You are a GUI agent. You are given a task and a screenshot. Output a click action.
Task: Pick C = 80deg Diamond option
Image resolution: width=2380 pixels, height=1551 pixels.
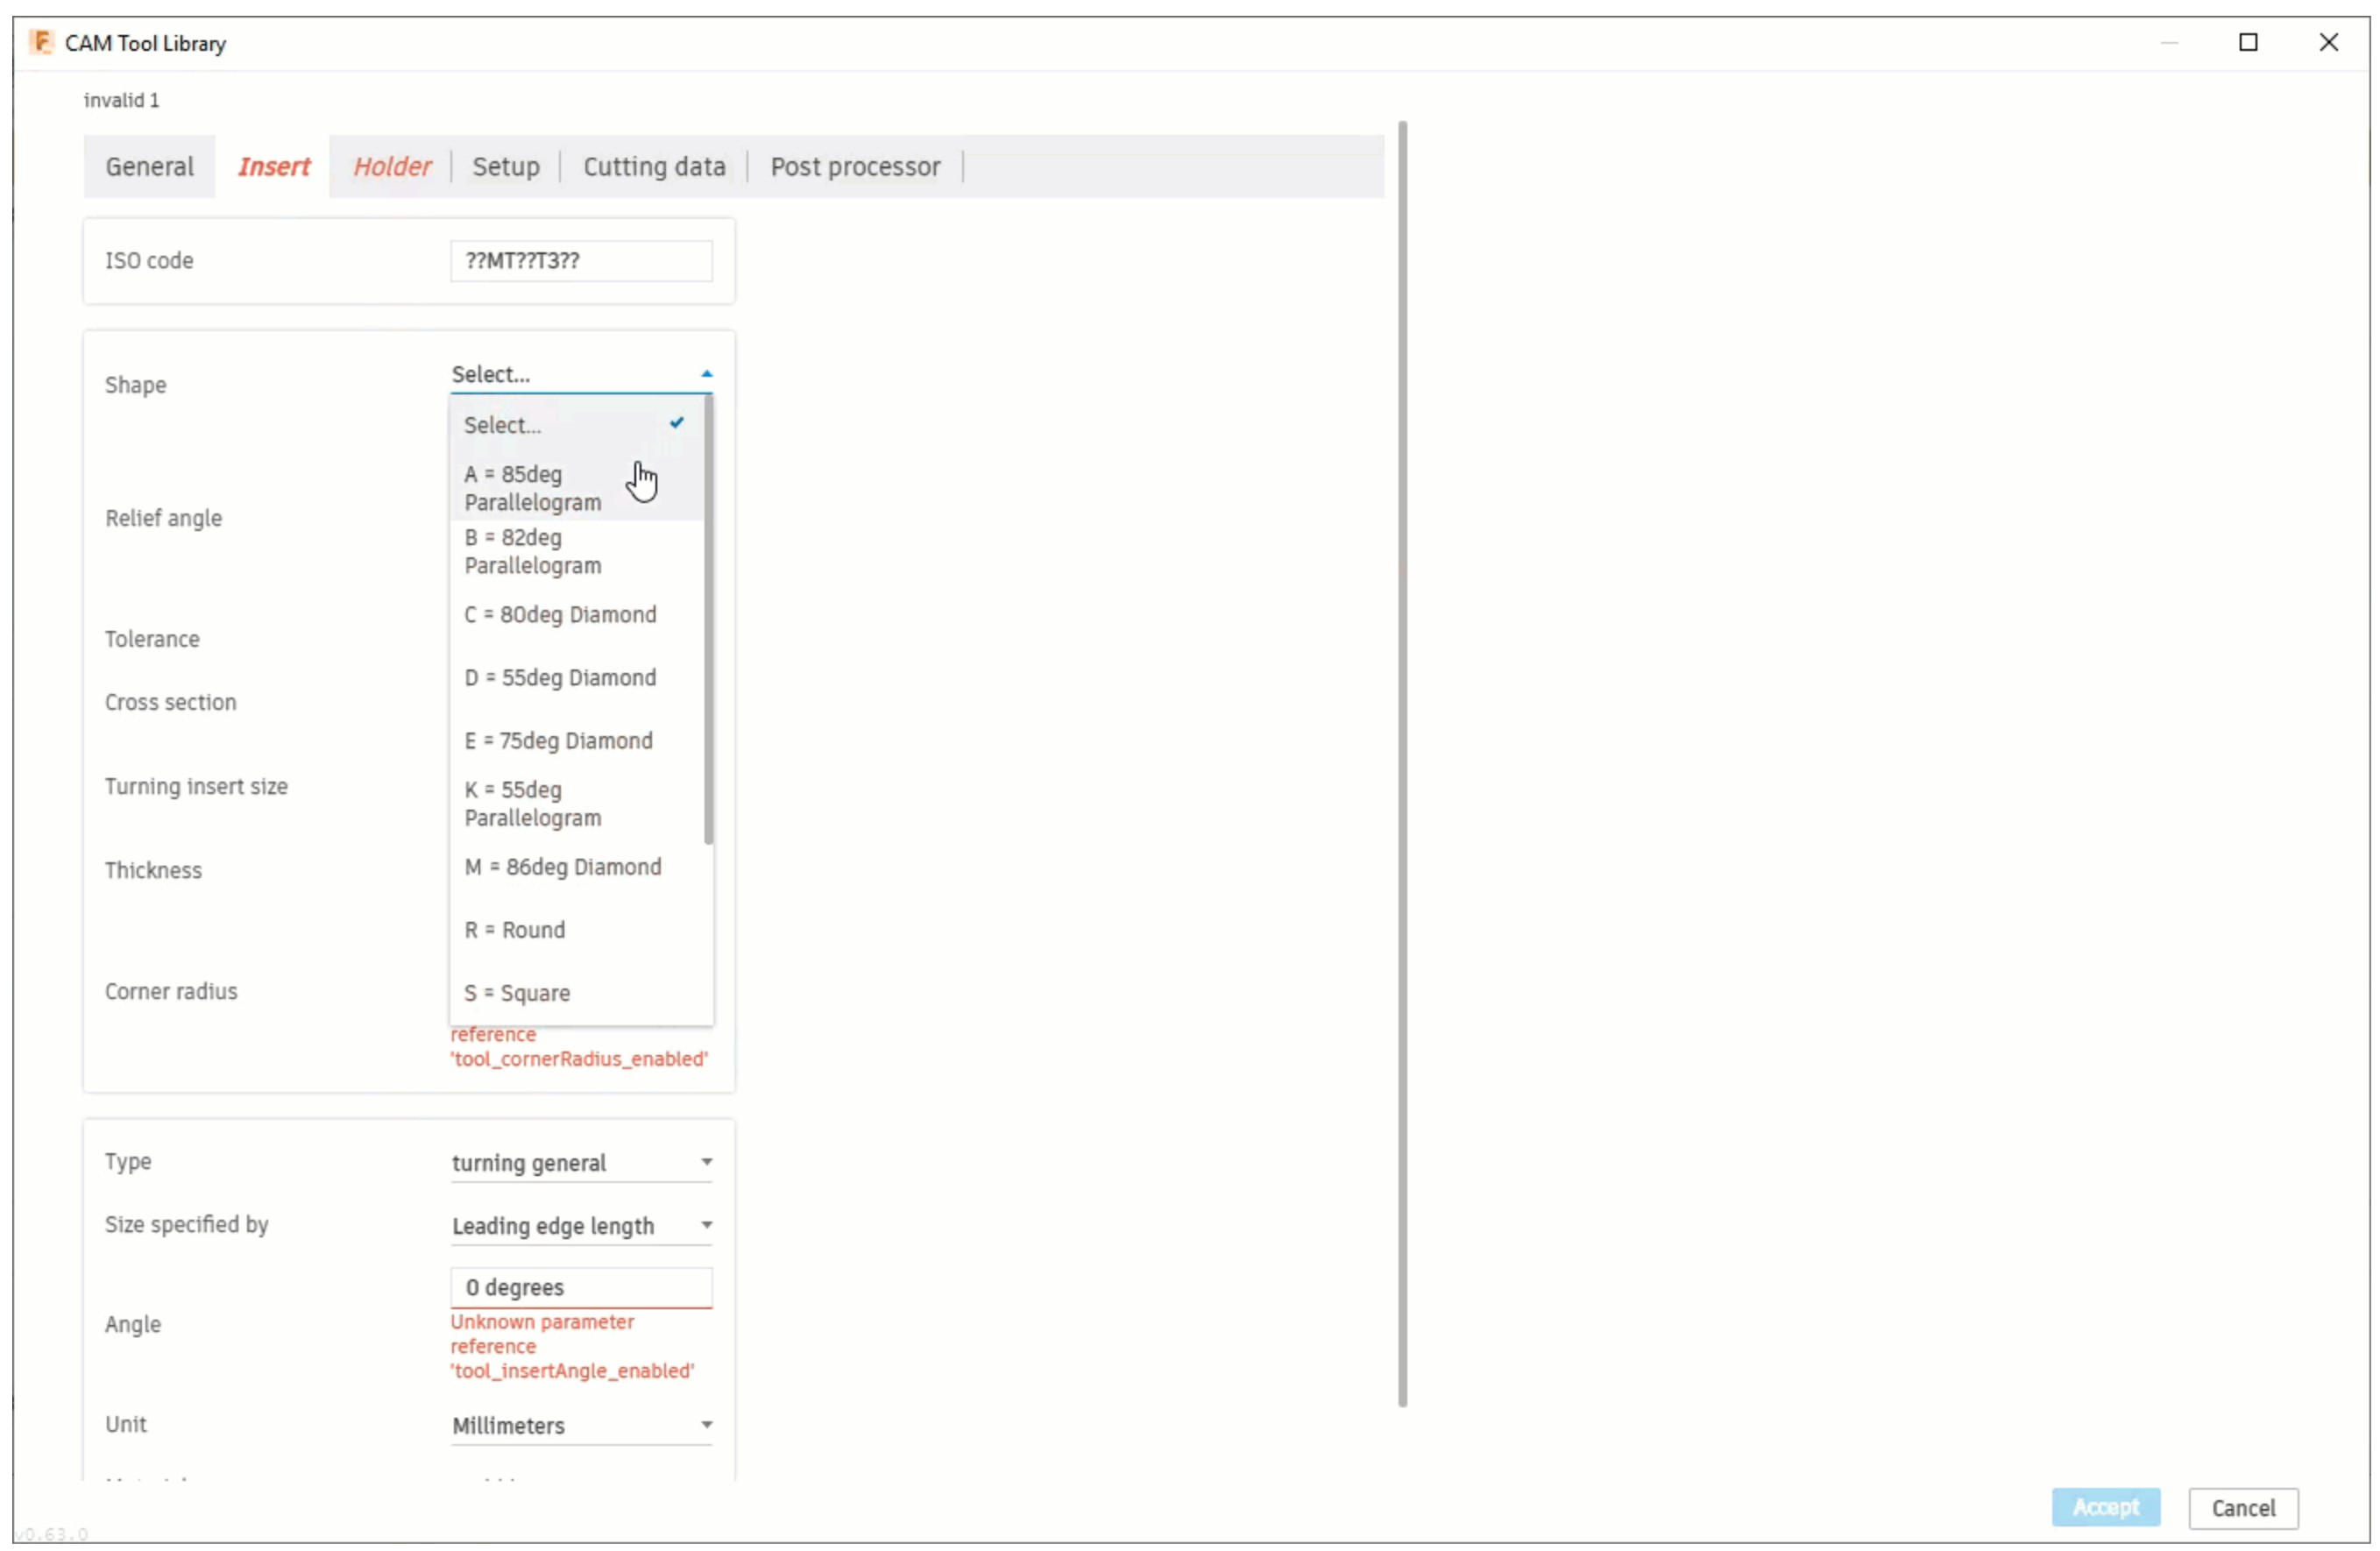click(560, 614)
